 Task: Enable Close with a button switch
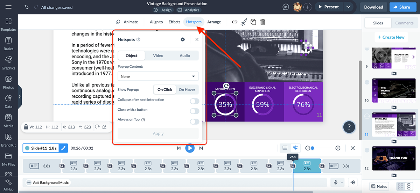[x=194, y=111]
